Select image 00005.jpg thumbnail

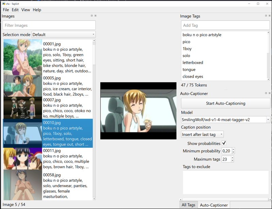tap(23, 86)
